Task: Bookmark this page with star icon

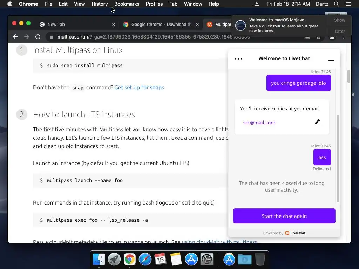Action: pos(318,38)
